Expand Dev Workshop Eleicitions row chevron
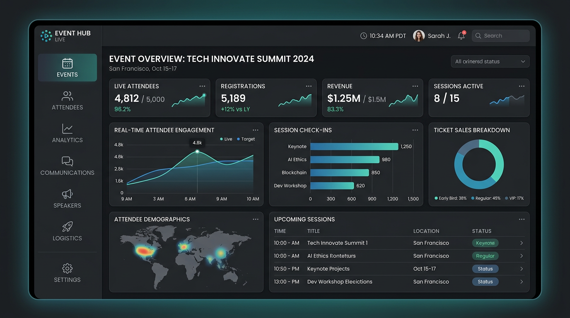 tap(522, 282)
